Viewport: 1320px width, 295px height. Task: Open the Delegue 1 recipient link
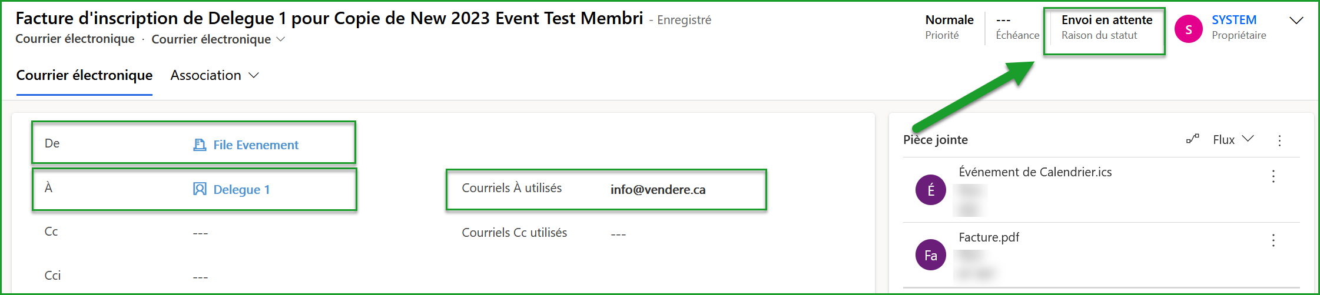[x=241, y=189]
